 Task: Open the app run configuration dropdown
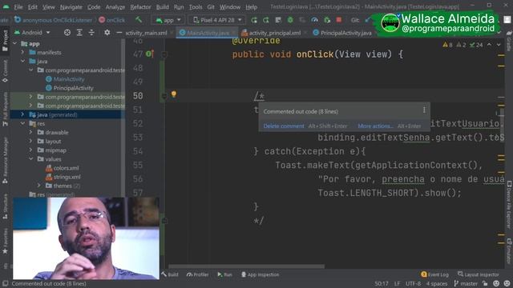[168, 20]
